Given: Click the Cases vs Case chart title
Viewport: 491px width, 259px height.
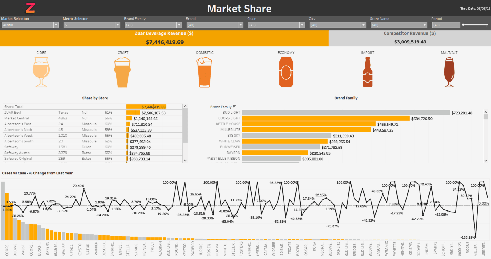Looking at the screenshot, I should coord(37,173).
